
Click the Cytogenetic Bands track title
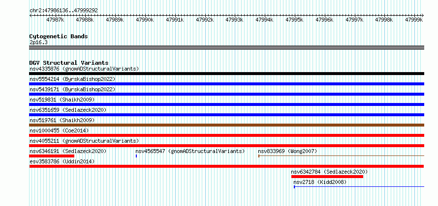coord(59,36)
